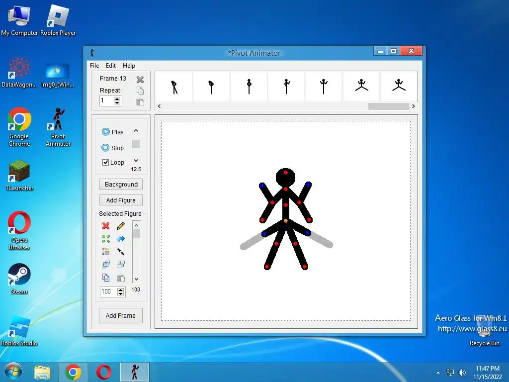509x382 pixels.
Task: Open the Help menu
Action: click(x=129, y=66)
